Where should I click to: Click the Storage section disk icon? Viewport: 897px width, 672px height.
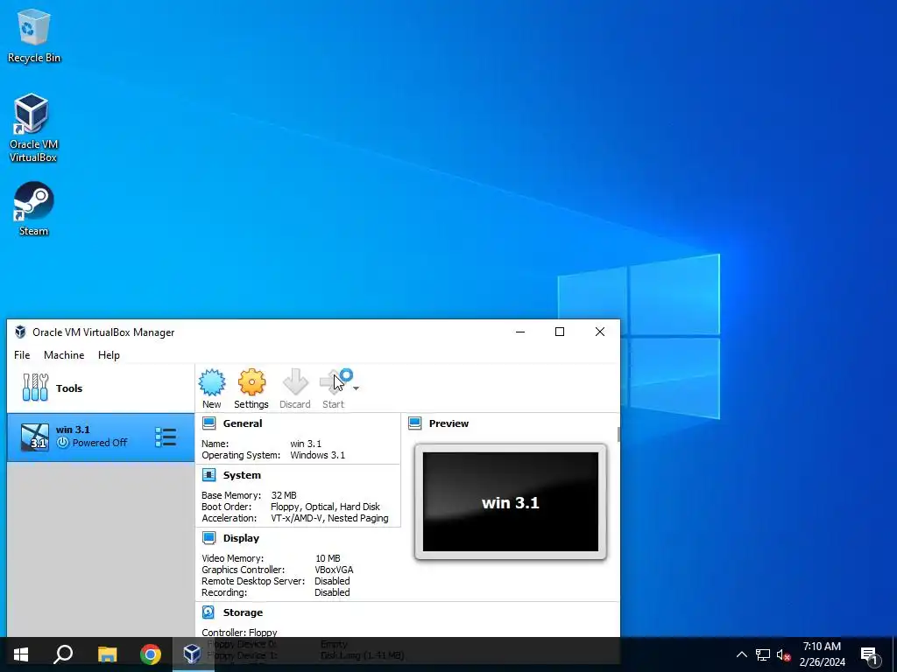click(208, 612)
